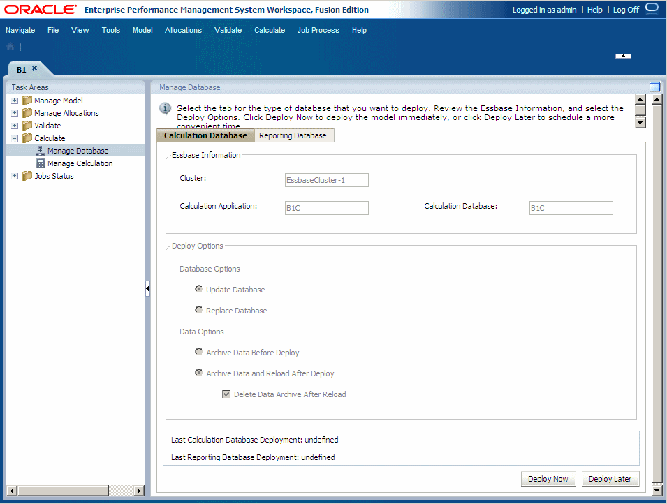Expand the Manage Allocations node
This screenshot has height=504, width=667.
click(15, 113)
